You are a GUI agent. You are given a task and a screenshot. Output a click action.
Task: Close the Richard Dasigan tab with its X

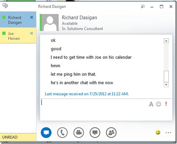click(x=31, y=18)
